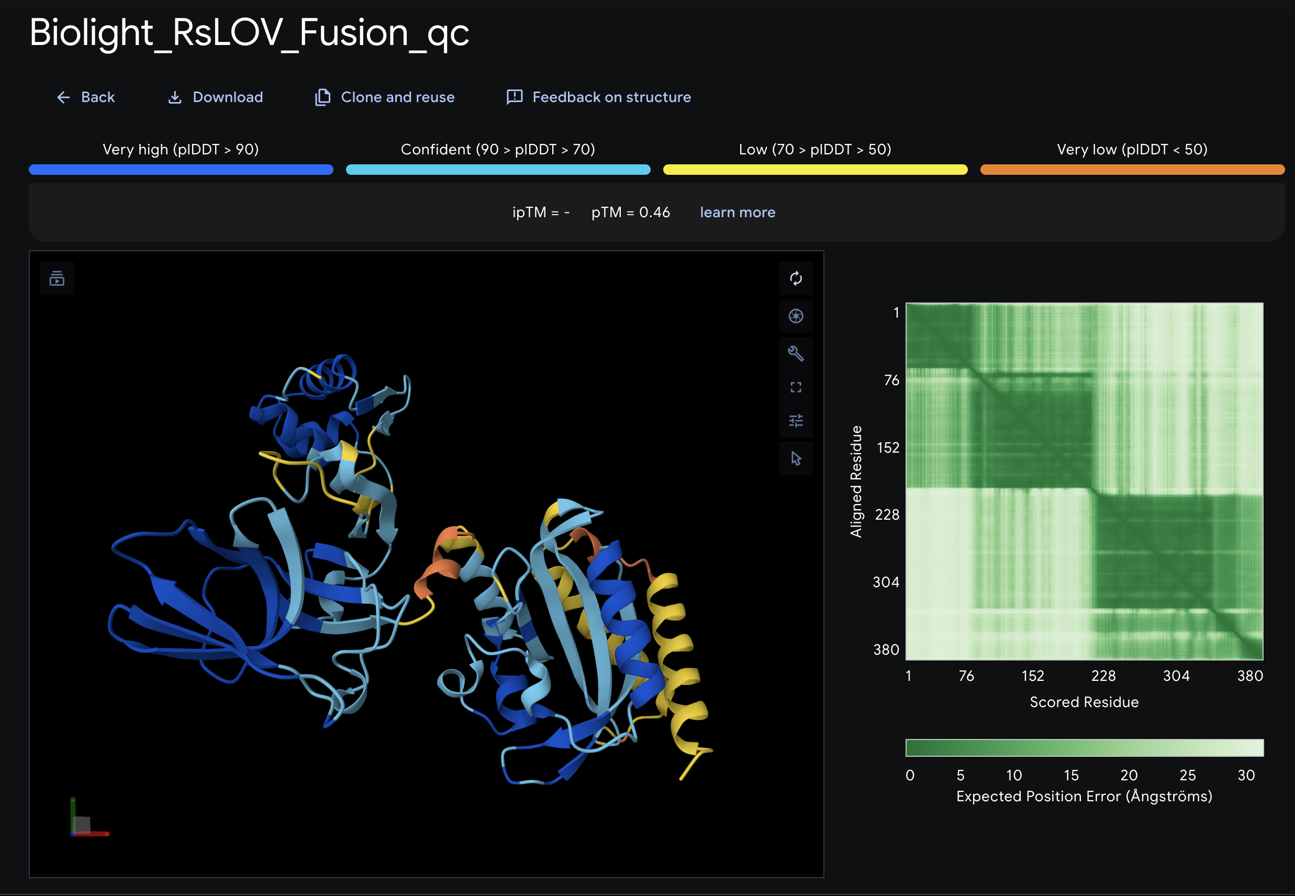Toggle the state tree panel icon
The image size is (1295, 896).
pyautogui.click(x=57, y=278)
